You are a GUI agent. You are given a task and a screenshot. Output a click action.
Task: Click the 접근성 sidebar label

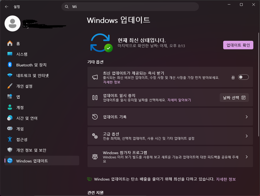[x=22, y=139]
